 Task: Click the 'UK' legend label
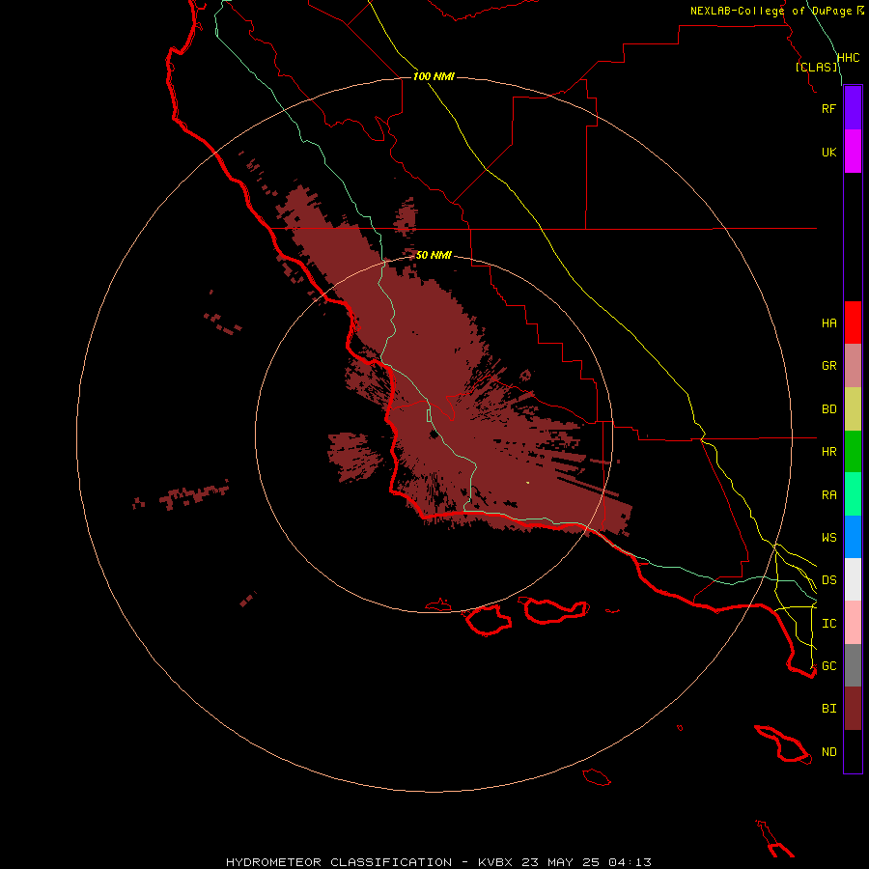[828, 152]
